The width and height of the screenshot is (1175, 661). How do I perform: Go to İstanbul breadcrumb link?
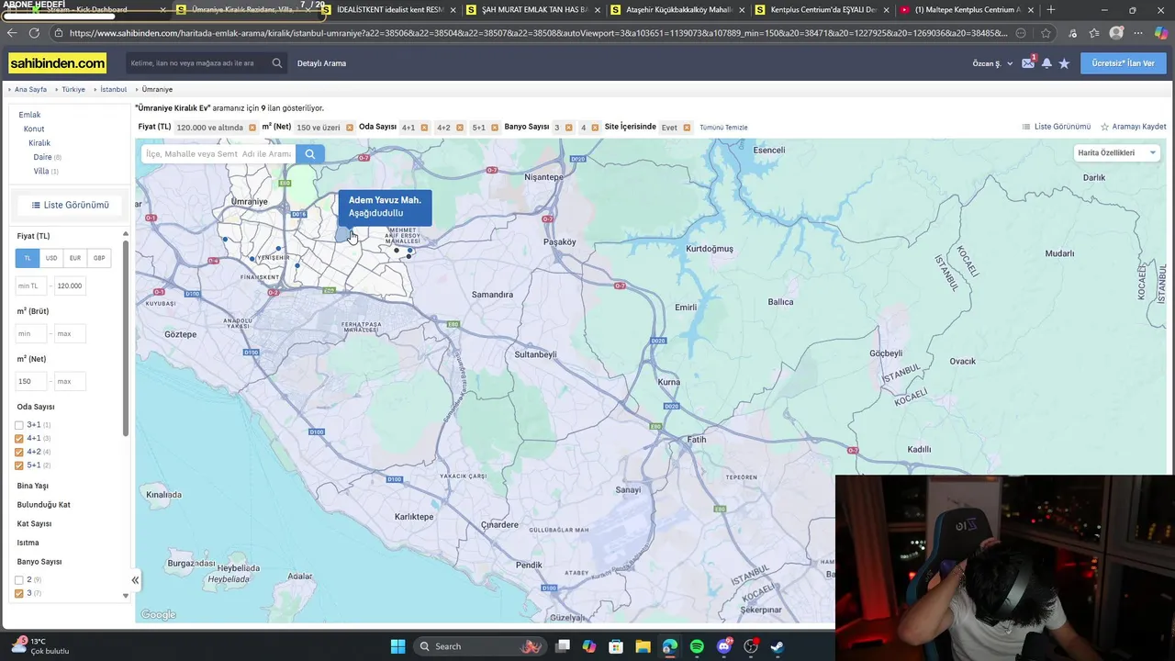[114, 89]
